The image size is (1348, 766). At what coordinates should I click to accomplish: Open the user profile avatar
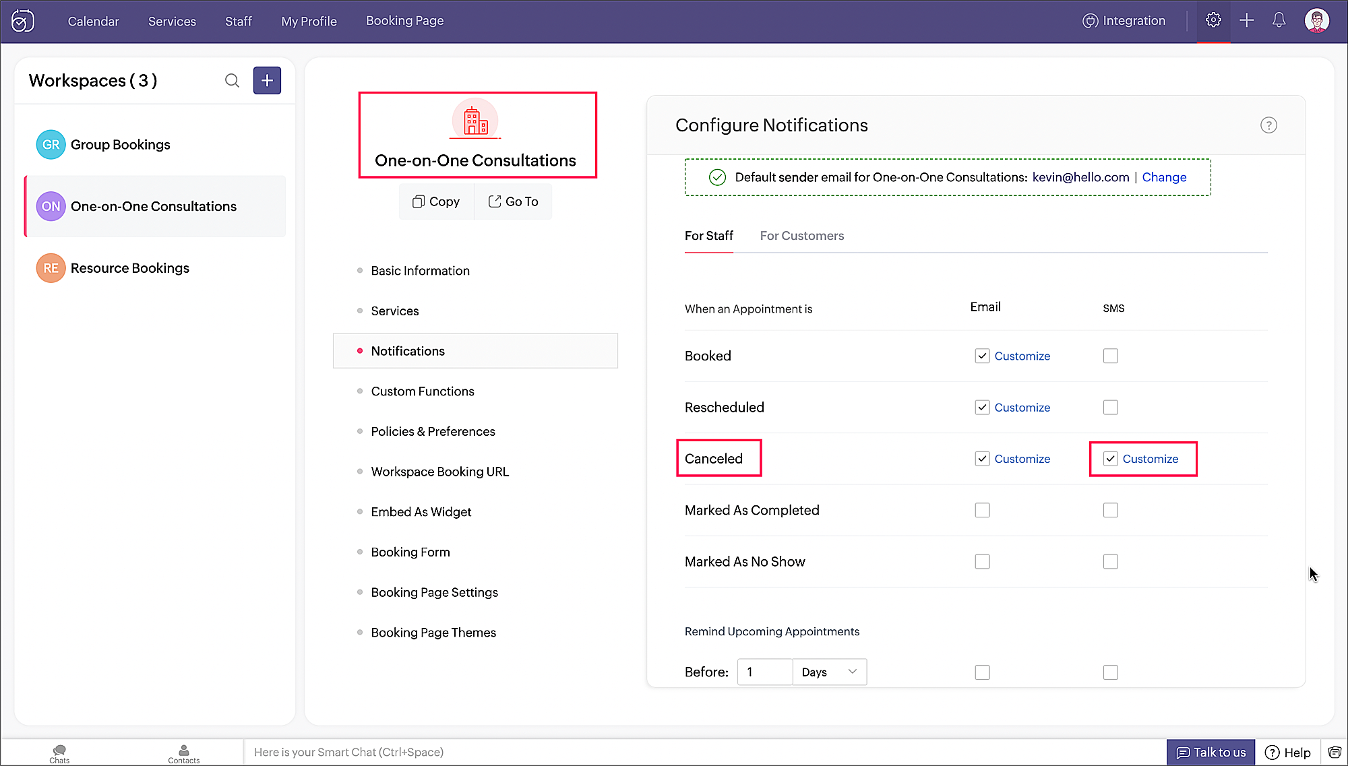click(1316, 20)
